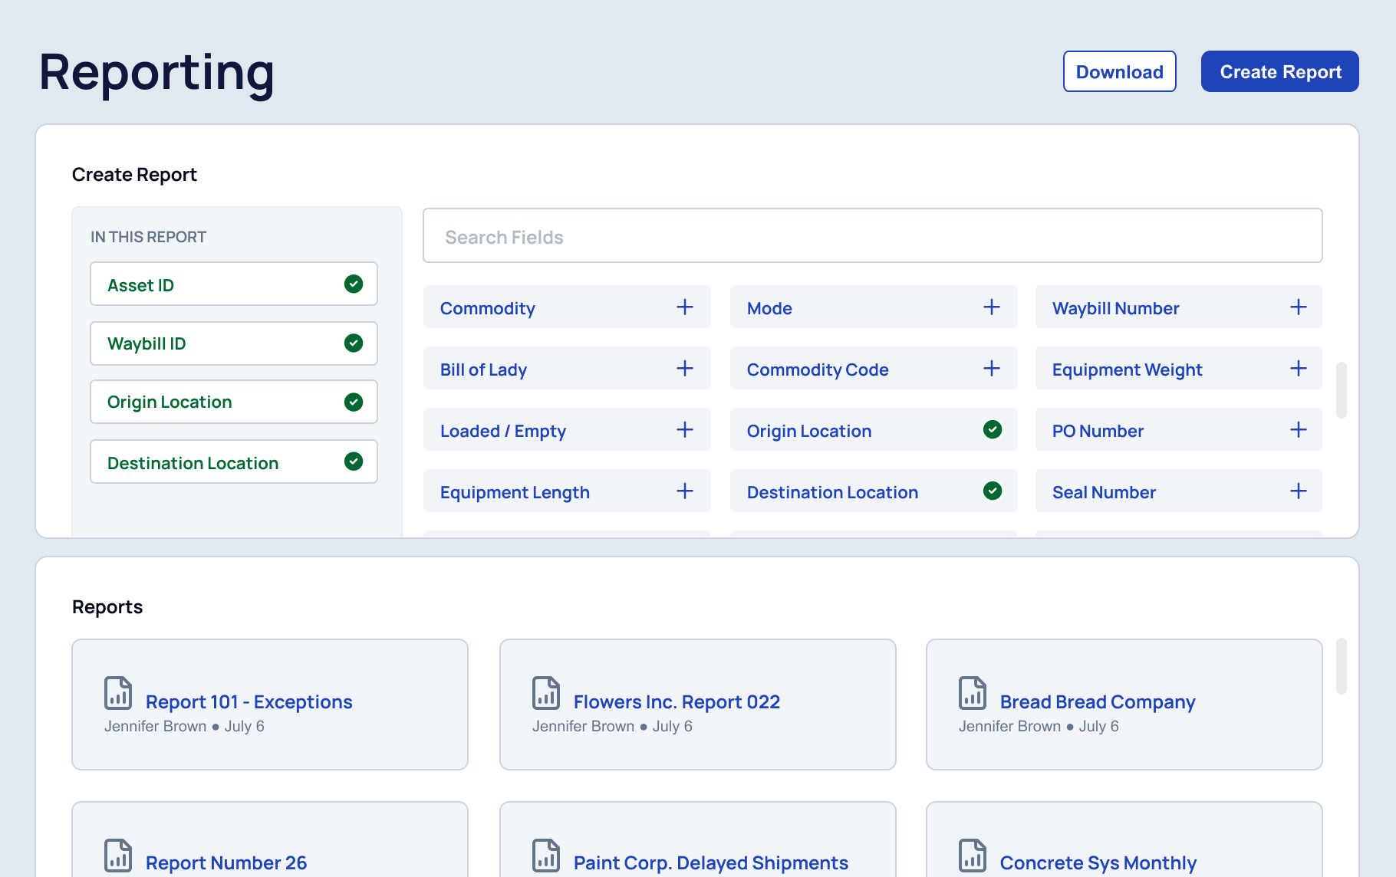Add Equipment Weight using its plus icon

tap(1299, 369)
